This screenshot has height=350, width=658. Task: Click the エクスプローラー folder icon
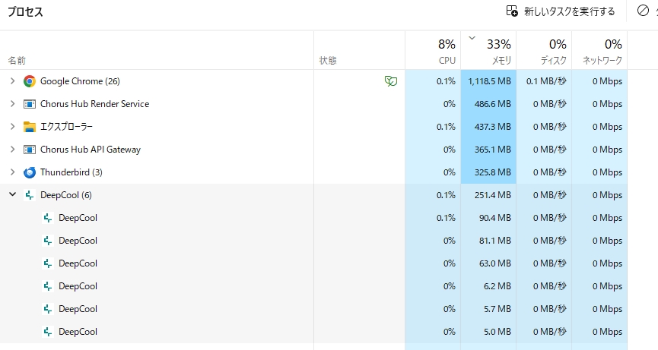[30, 127]
